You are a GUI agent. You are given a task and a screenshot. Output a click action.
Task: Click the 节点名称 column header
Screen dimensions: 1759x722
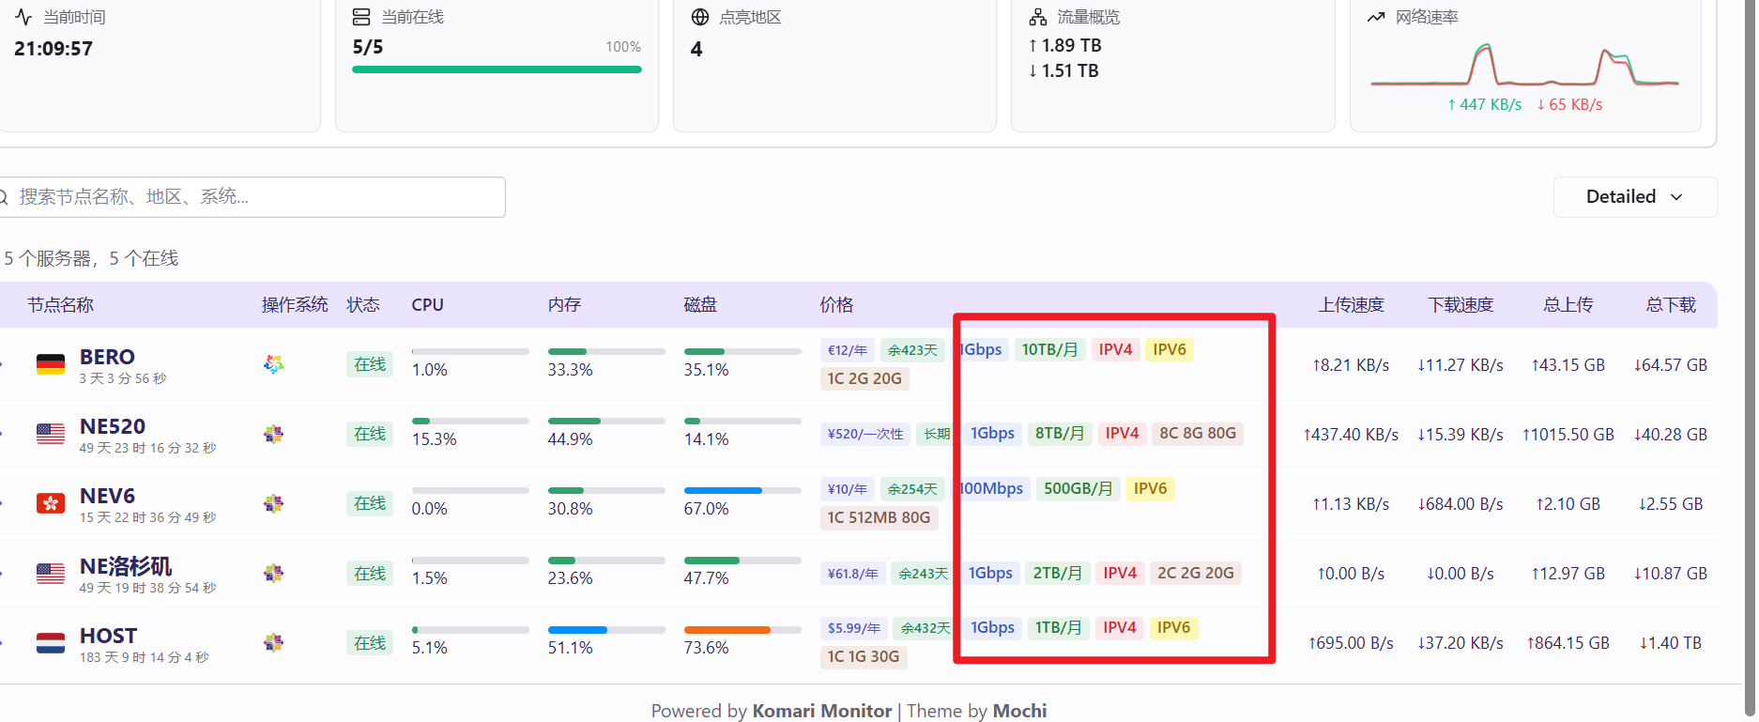[60, 305]
